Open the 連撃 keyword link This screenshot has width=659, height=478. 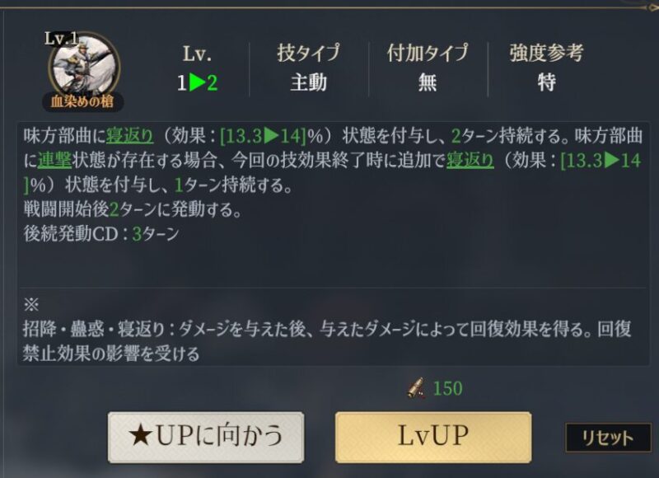click(54, 160)
